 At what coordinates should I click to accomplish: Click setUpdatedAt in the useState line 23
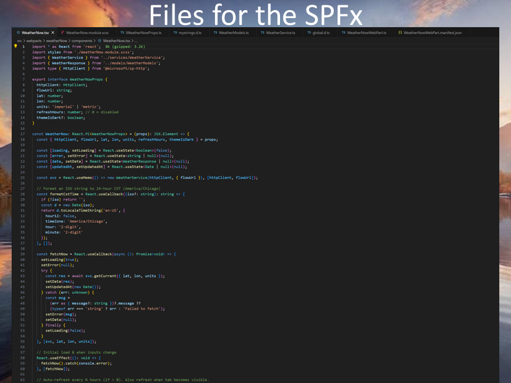click(x=89, y=166)
